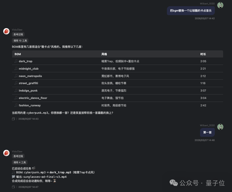
Task: Click the timestamp 2026/05/07 14:42
Action: tap(205, 18)
